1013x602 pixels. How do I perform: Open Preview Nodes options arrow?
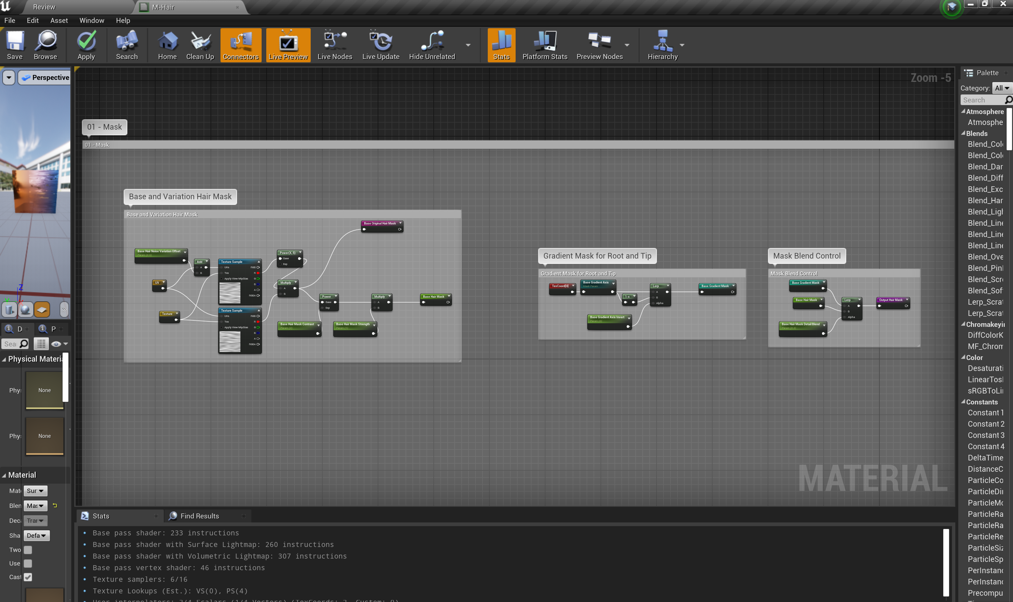pos(627,45)
